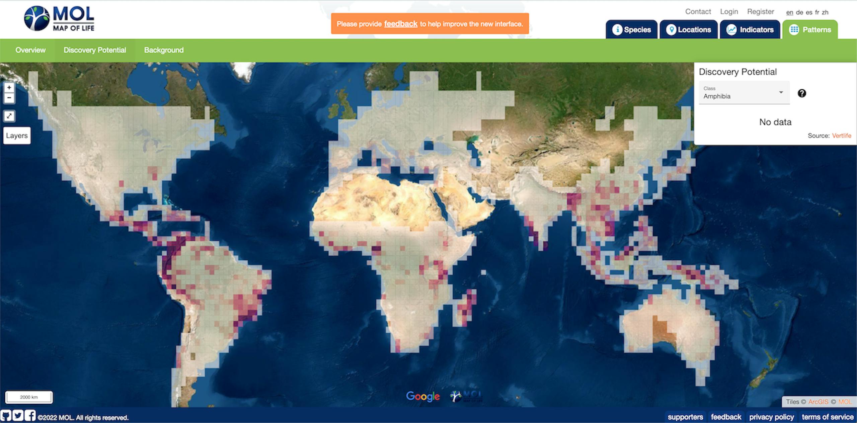The height and width of the screenshot is (423, 857).
Task: Open the Background menu item
Action: click(164, 50)
